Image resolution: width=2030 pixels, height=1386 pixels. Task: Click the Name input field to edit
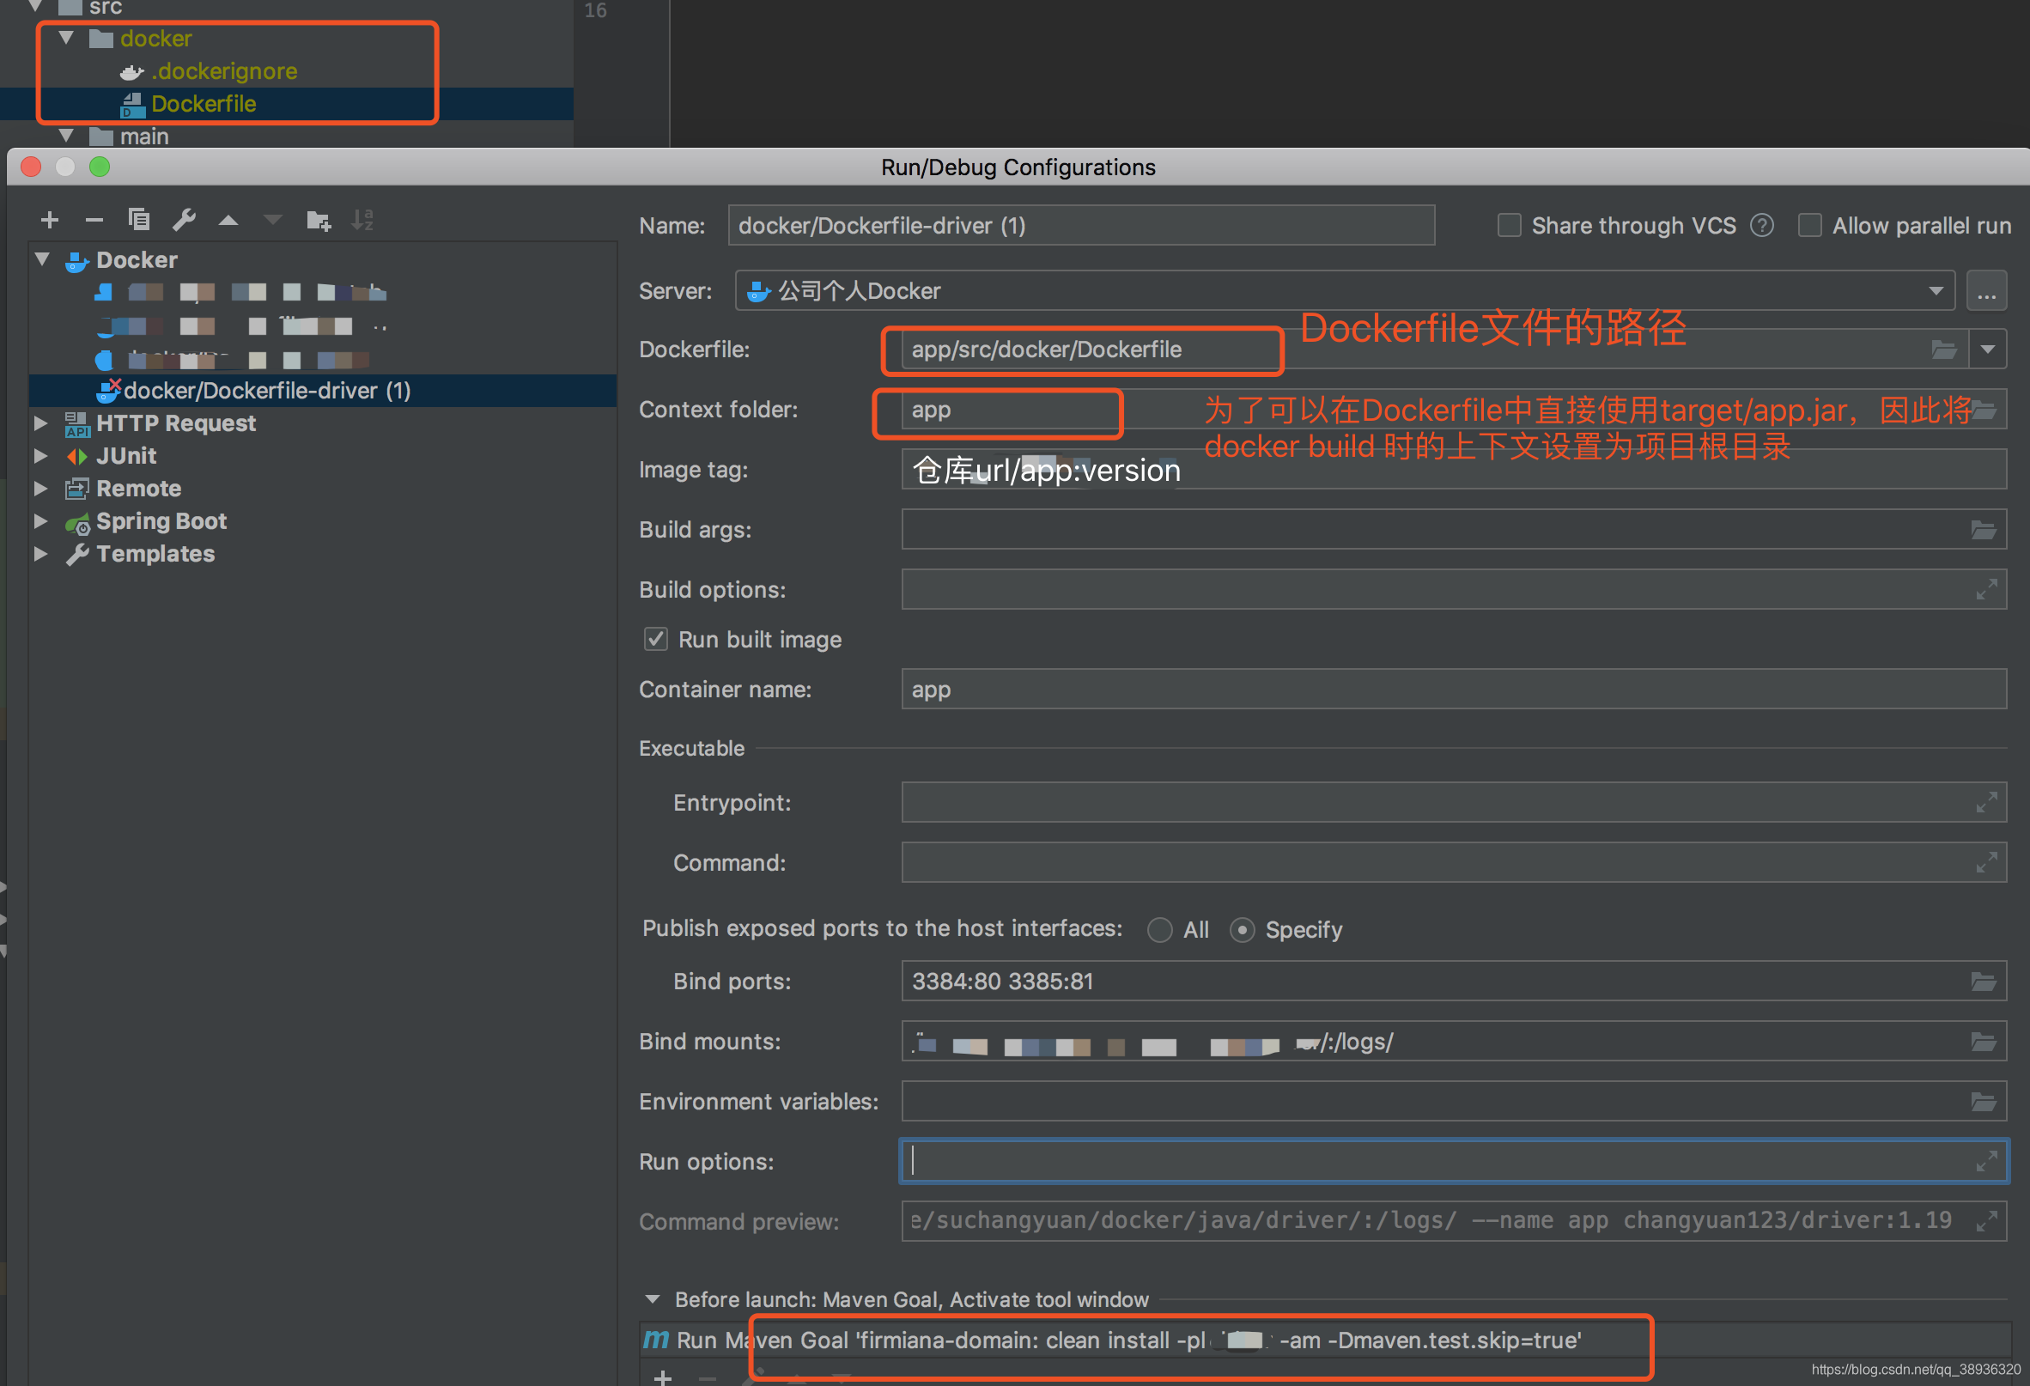1079,227
